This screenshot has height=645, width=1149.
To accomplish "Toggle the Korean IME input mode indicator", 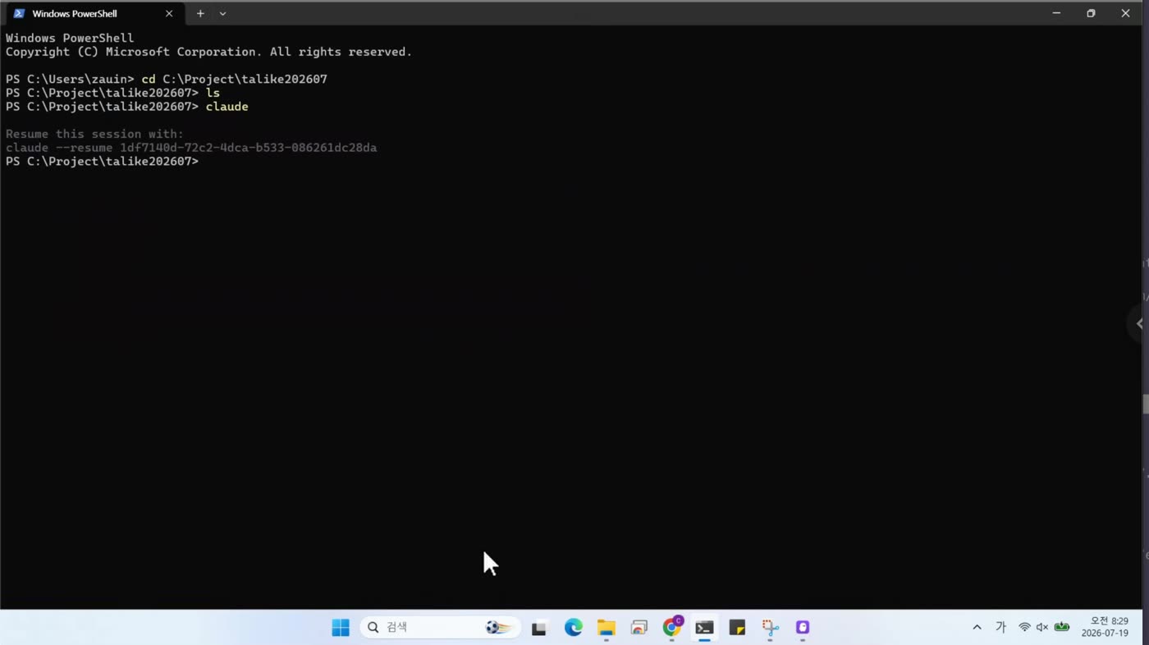I will pyautogui.click(x=1000, y=628).
